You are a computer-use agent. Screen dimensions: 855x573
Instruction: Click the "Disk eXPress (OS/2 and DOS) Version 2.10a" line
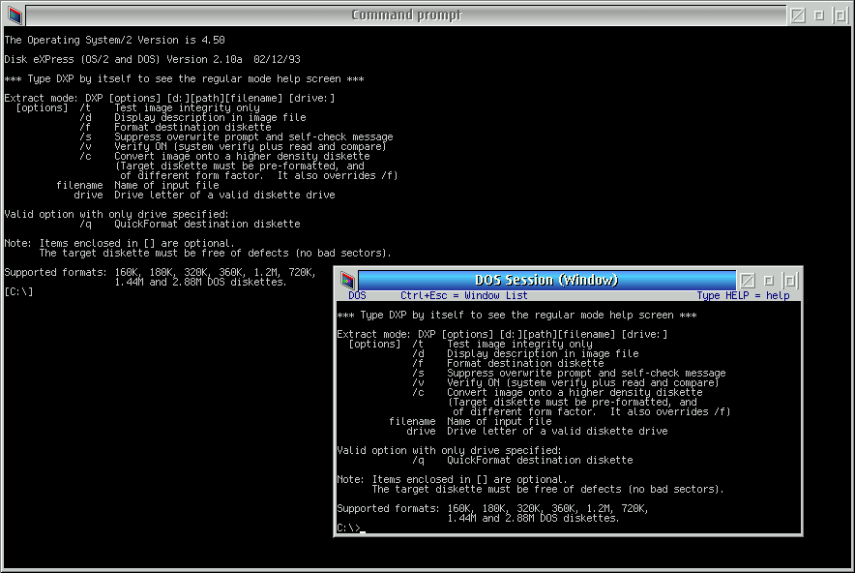152,59
